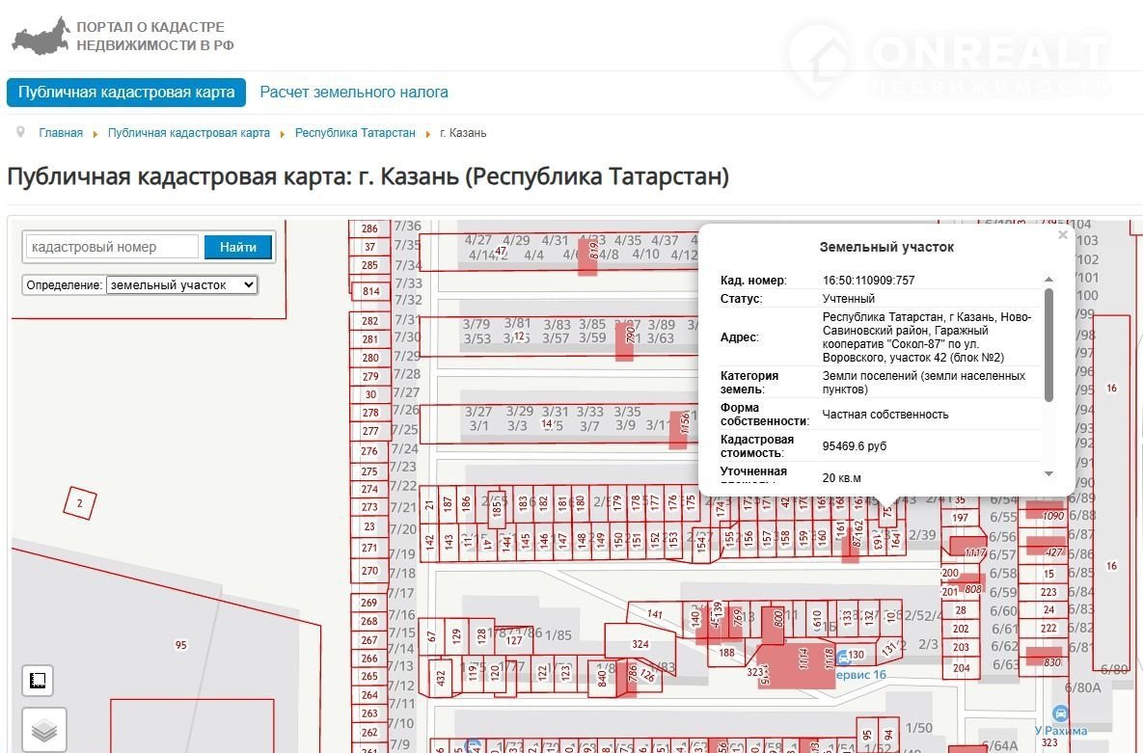Click the popup's vertical scrollbar thumb
Screen dimensions: 1143x753
pyautogui.click(x=1048, y=344)
